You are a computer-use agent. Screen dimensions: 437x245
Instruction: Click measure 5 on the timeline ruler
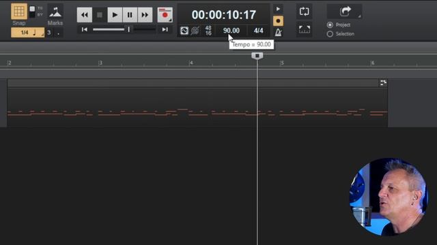(x=282, y=63)
